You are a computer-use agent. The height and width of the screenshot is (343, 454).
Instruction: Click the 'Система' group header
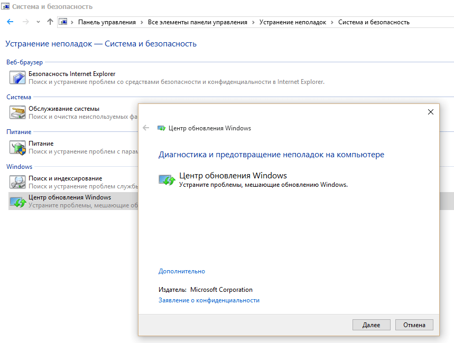[19, 97]
